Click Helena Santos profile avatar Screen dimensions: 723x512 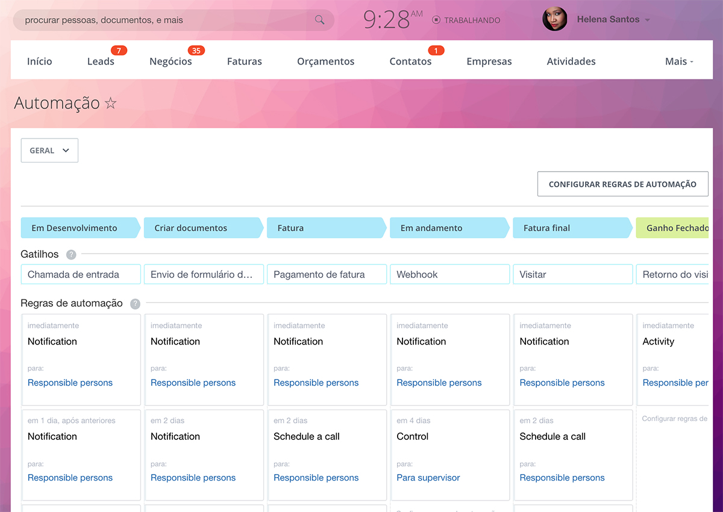click(x=554, y=19)
